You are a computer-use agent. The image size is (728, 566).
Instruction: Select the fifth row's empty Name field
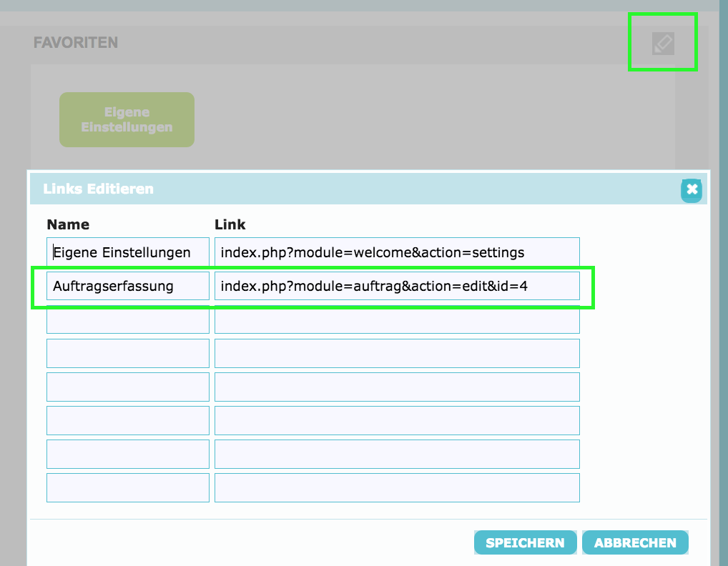(128, 387)
